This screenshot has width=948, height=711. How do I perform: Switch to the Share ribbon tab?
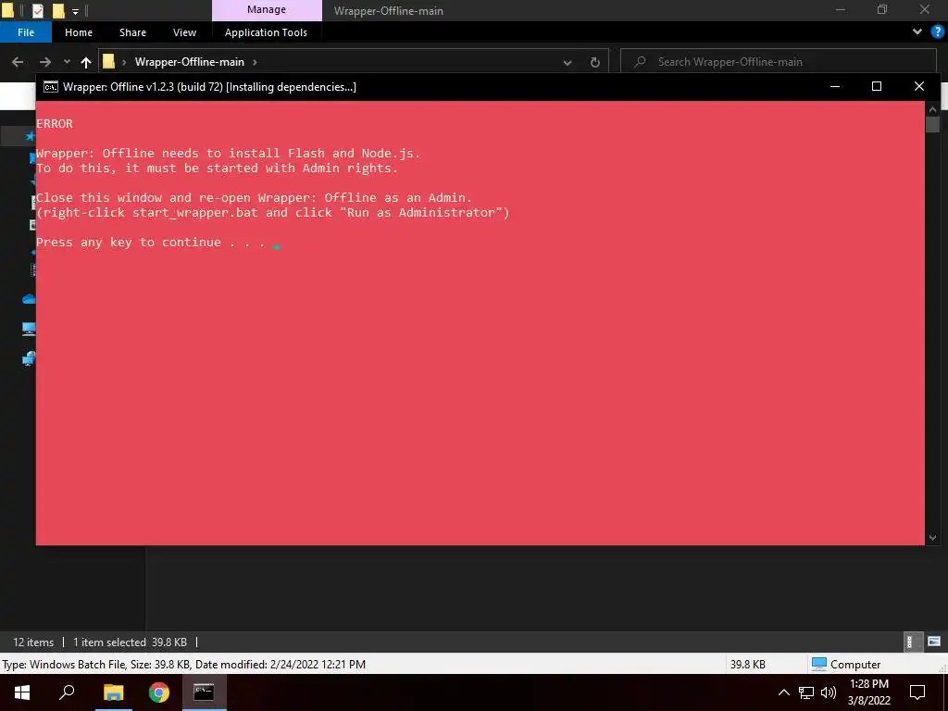132,32
